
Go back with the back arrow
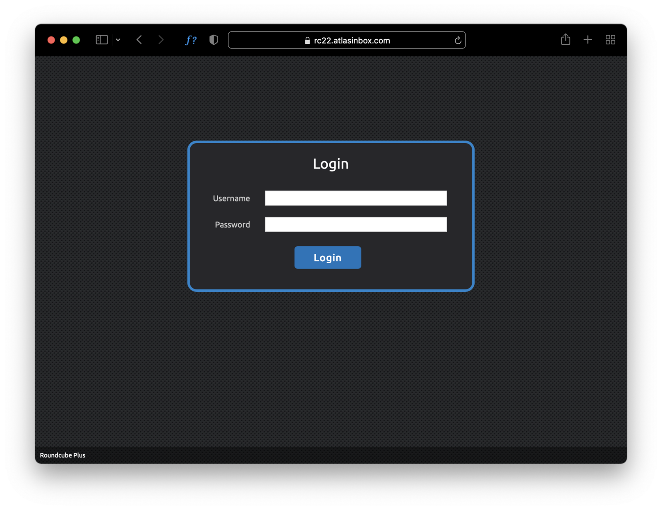tap(139, 40)
